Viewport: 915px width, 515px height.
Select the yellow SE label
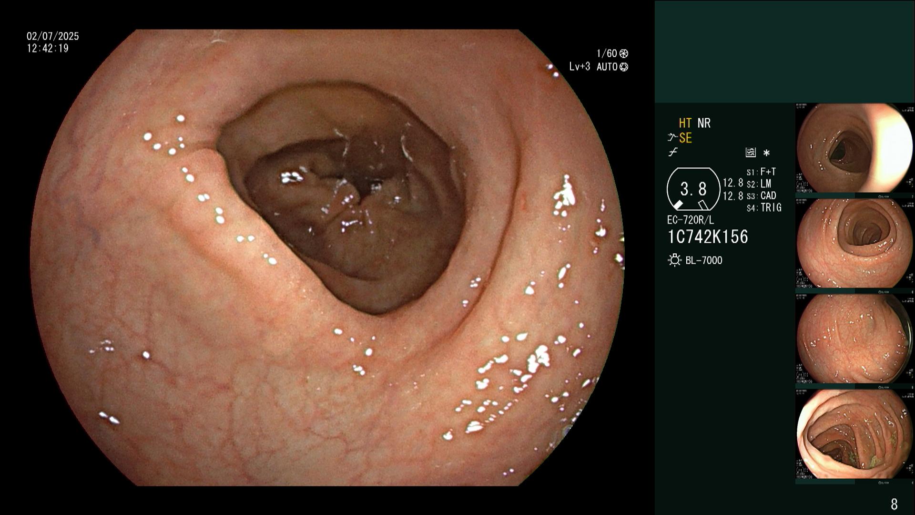coord(685,138)
